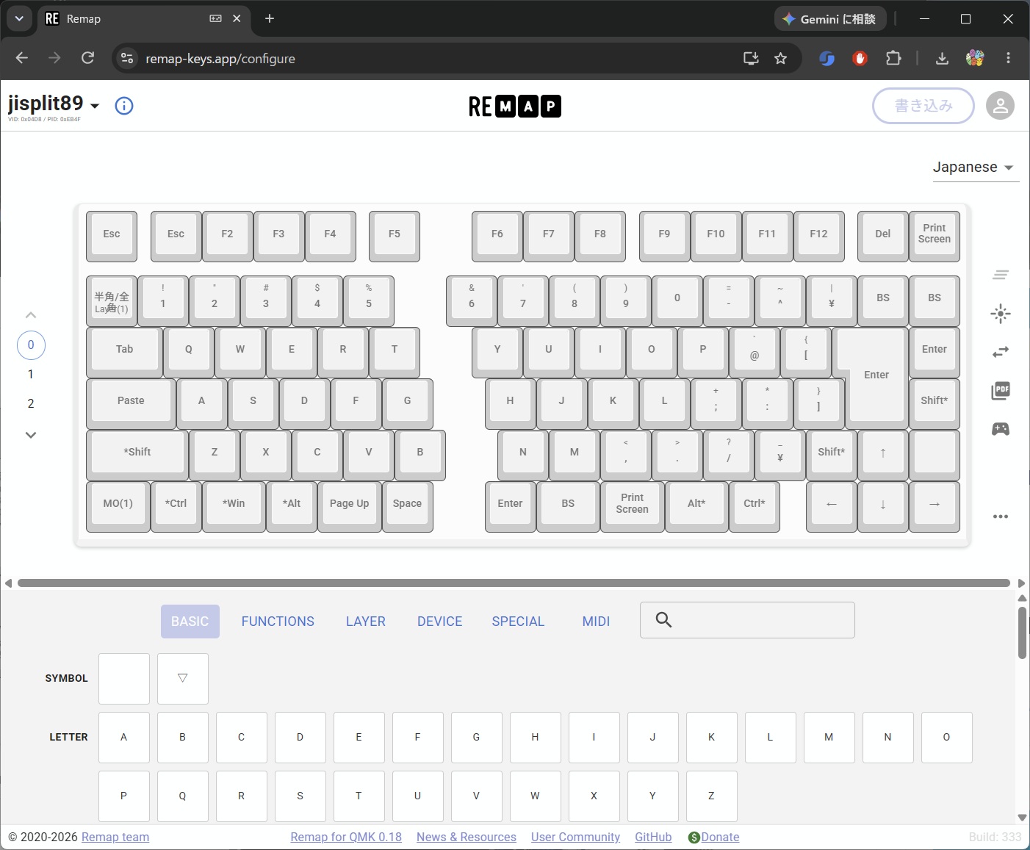Image resolution: width=1030 pixels, height=850 pixels.
Task: Focus the keycode search input field
Action: tap(747, 620)
